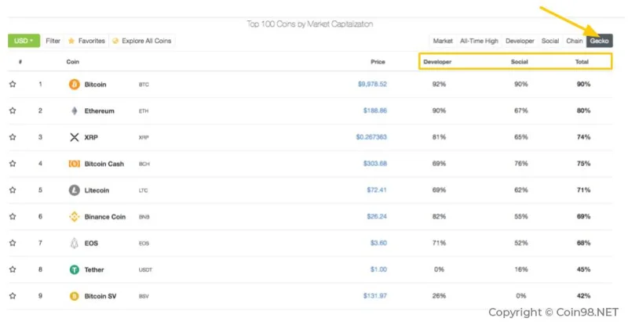Click Tether price $1.00
The height and width of the screenshot is (322, 628).
coord(378,270)
